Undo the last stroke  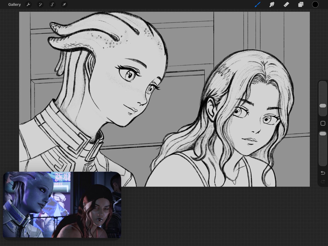(x=323, y=173)
